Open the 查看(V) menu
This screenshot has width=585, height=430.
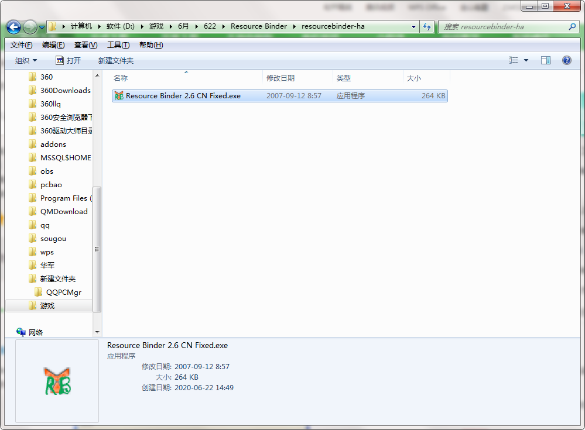pyautogui.click(x=86, y=45)
